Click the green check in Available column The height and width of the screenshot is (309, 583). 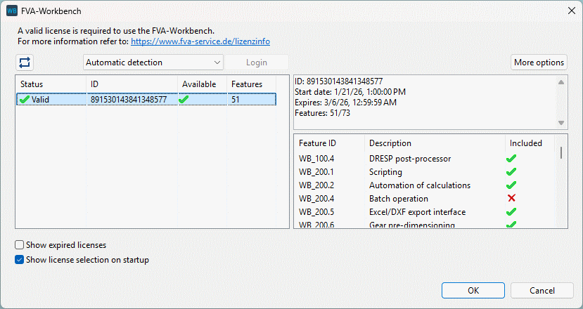184,100
